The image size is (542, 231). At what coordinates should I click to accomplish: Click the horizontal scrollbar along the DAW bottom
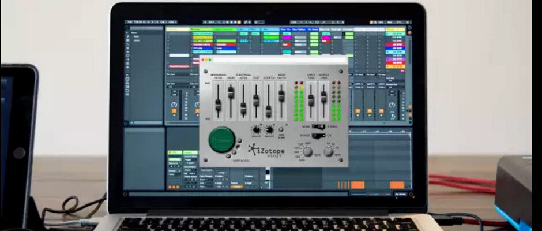tap(239, 194)
